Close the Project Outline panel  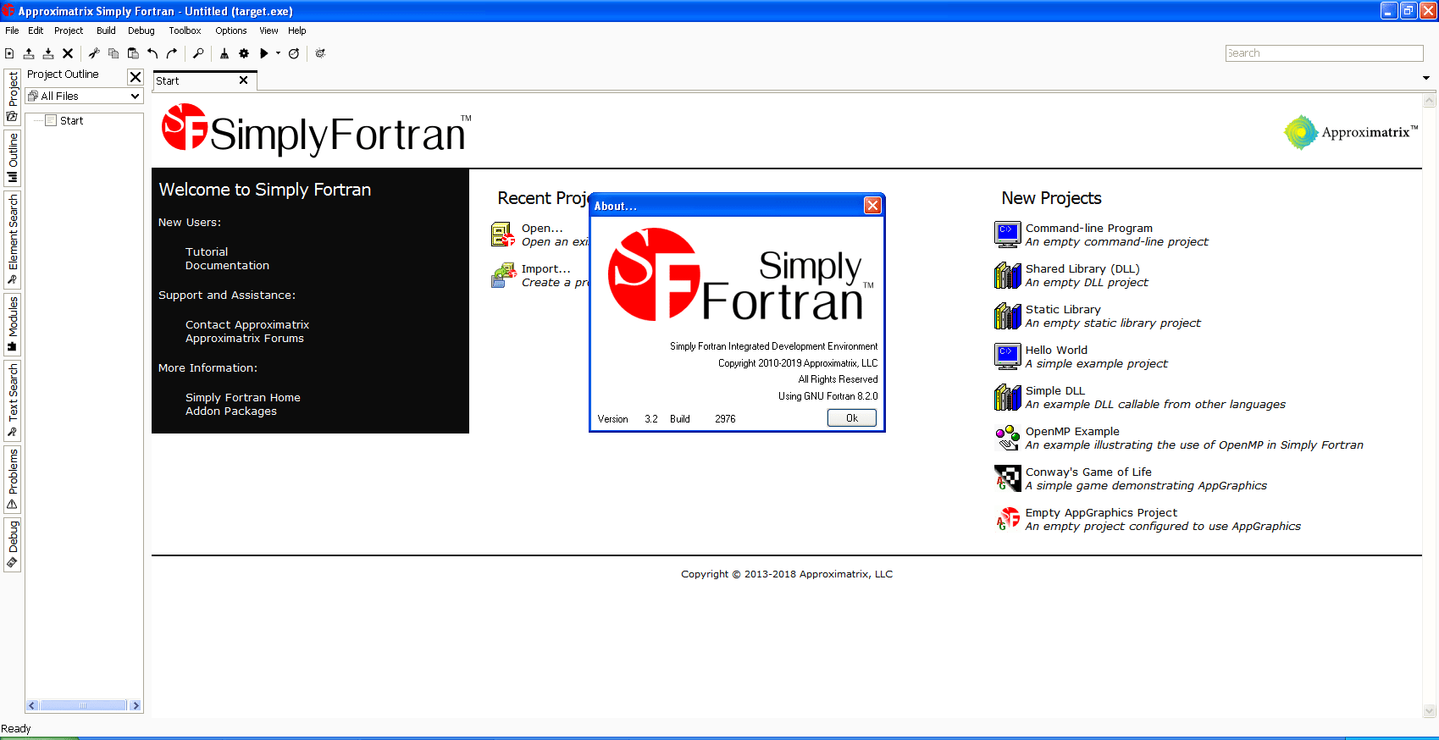pos(135,77)
